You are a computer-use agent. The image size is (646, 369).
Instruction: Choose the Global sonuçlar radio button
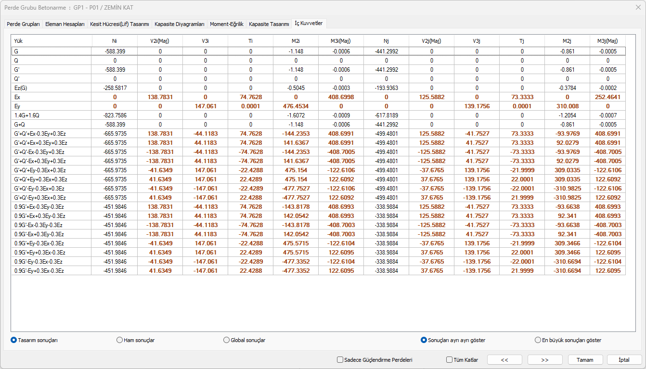pos(227,340)
